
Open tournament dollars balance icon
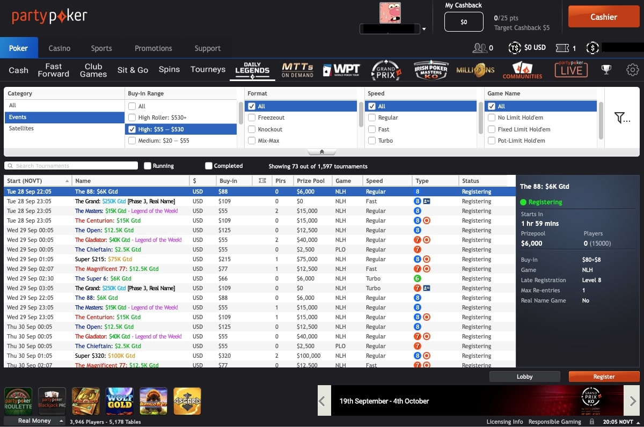(x=515, y=48)
